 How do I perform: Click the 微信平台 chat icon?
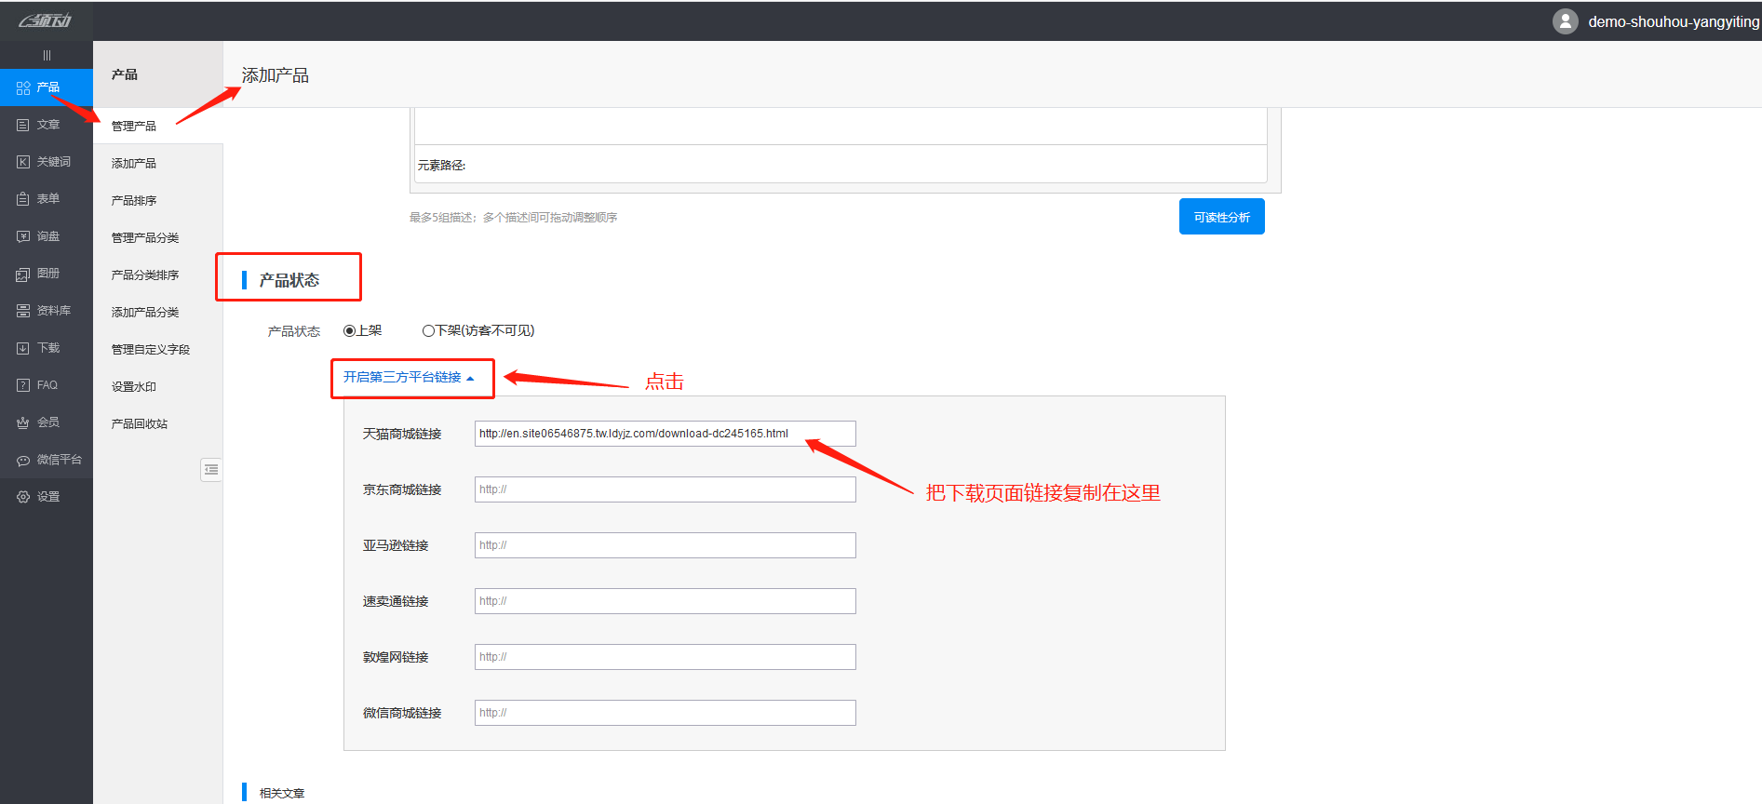point(23,460)
